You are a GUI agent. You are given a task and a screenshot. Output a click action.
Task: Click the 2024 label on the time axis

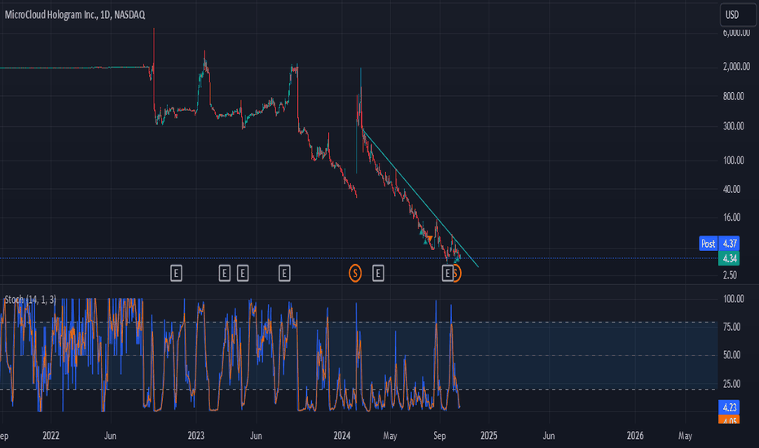point(342,436)
